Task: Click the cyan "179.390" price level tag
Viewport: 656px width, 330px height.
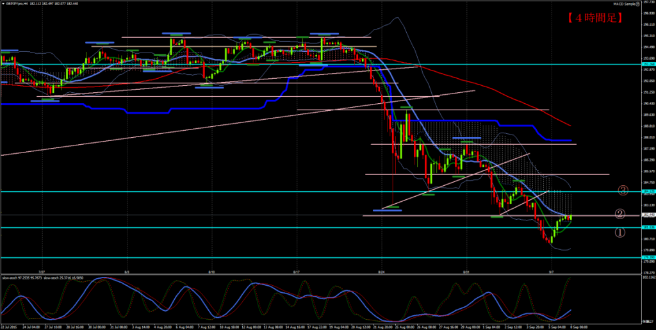Action: tap(648, 258)
